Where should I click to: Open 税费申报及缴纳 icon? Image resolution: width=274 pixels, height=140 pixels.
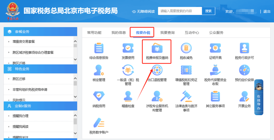click(157, 48)
